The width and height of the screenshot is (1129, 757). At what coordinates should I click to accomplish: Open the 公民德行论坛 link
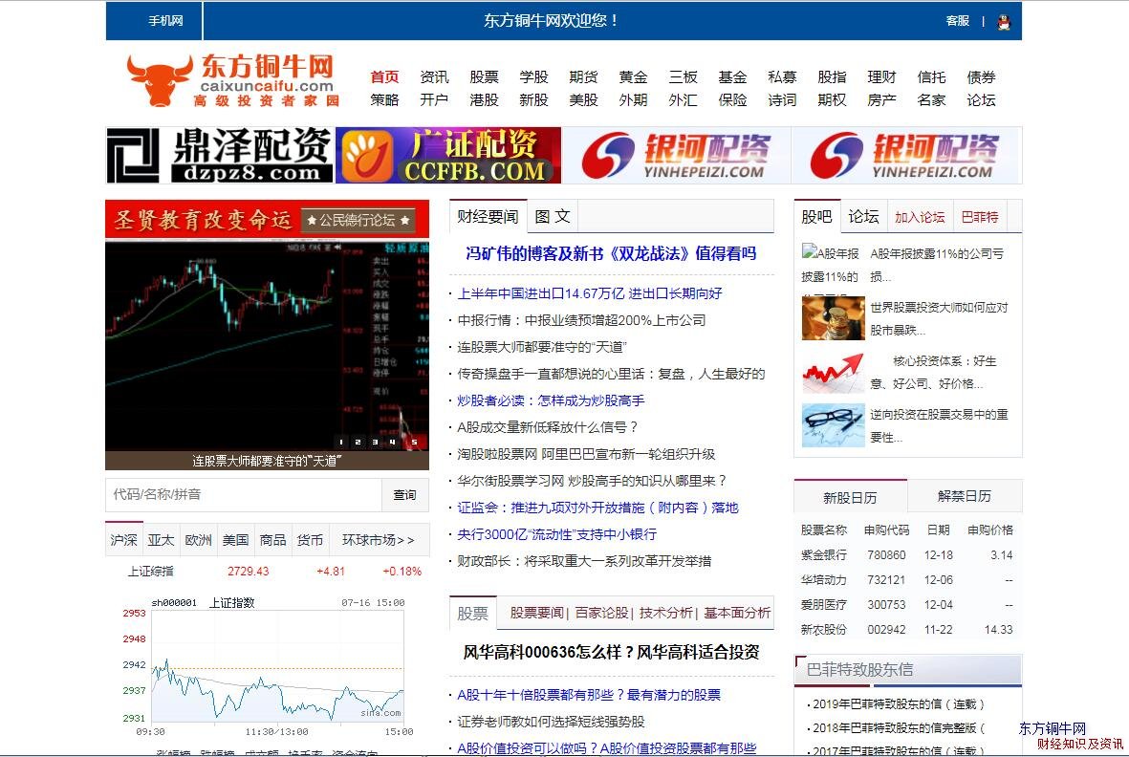click(x=358, y=220)
